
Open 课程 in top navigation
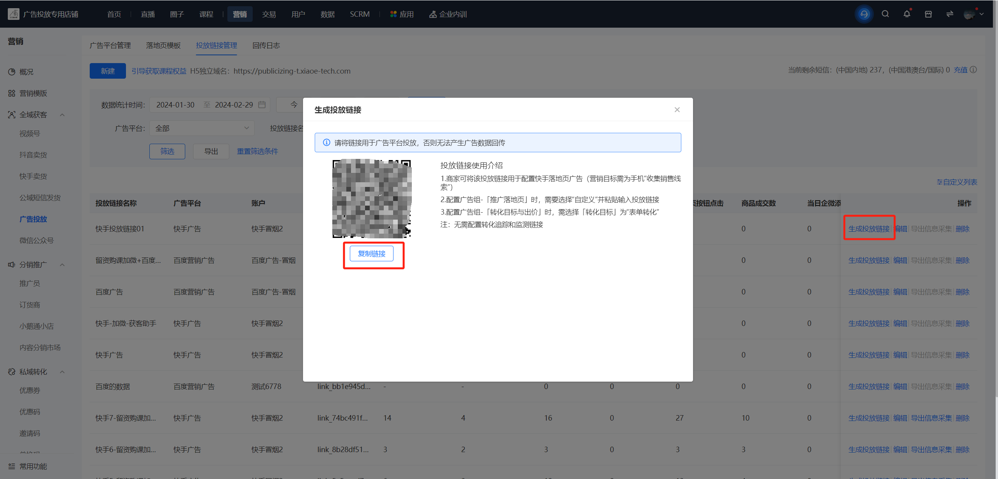click(206, 14)
